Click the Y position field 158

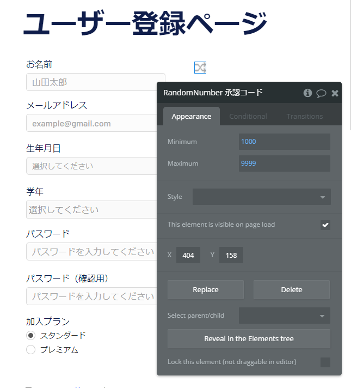[231, 255]
